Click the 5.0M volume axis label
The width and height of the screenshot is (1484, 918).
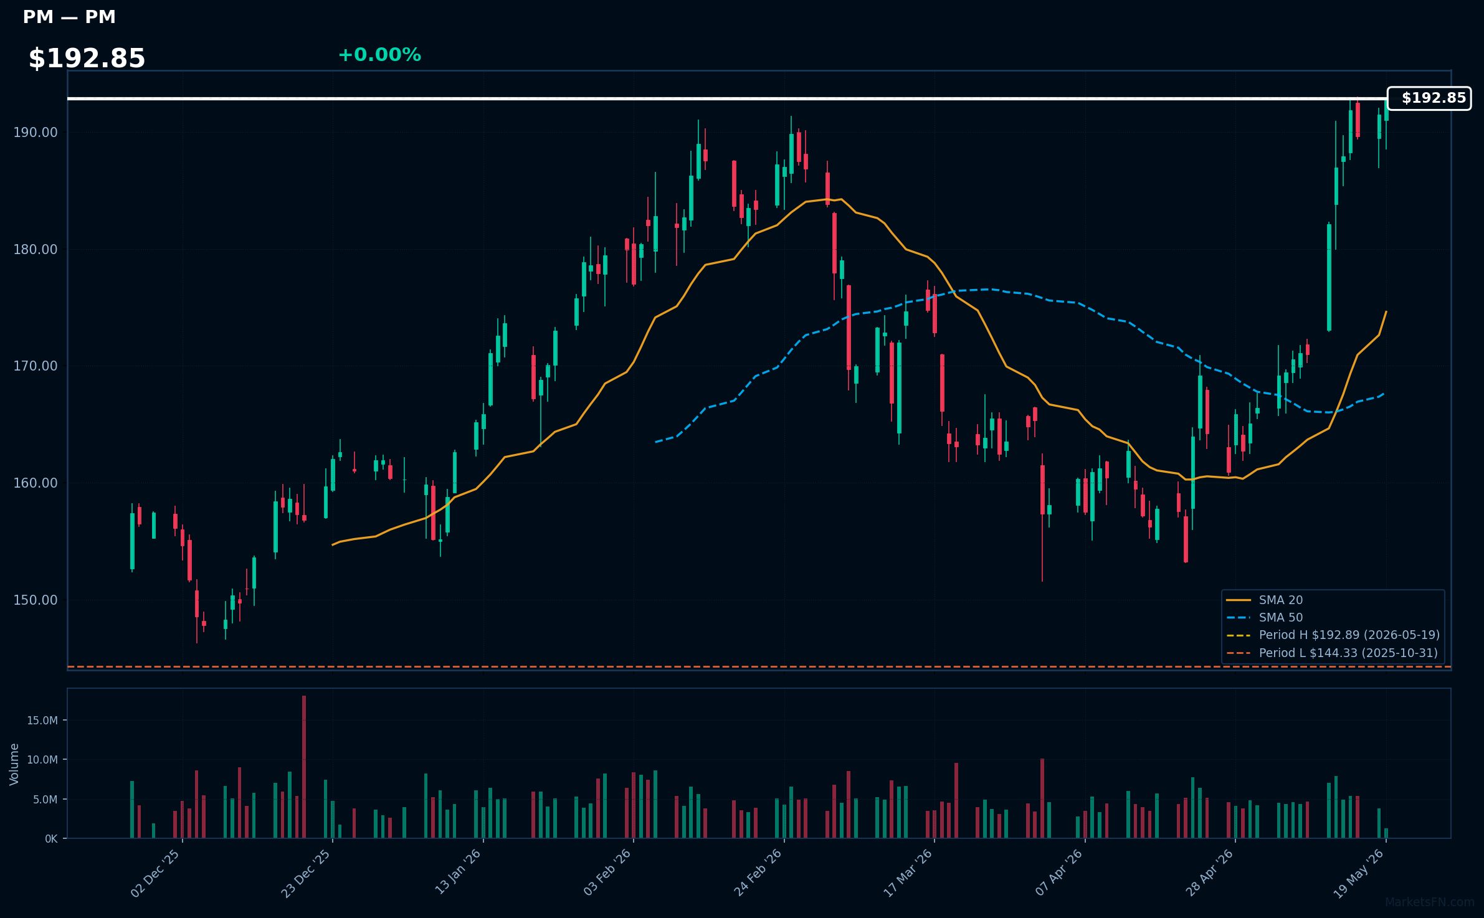[x=45, y=800]
